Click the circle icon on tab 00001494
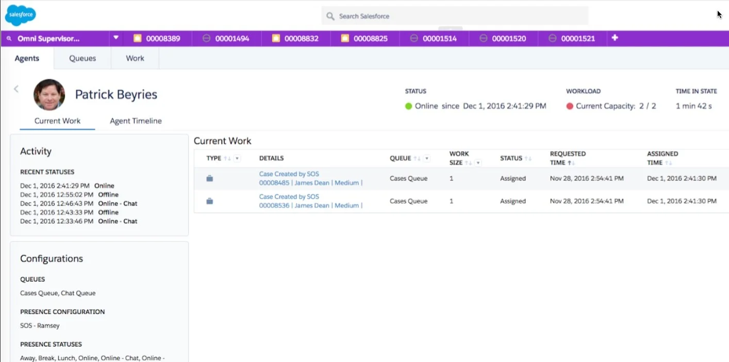The width and height of the screenshot is (729, 362). coord(206,38)
